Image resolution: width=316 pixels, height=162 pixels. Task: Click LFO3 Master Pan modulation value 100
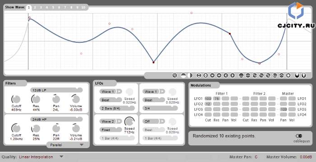tap(283, 109)
